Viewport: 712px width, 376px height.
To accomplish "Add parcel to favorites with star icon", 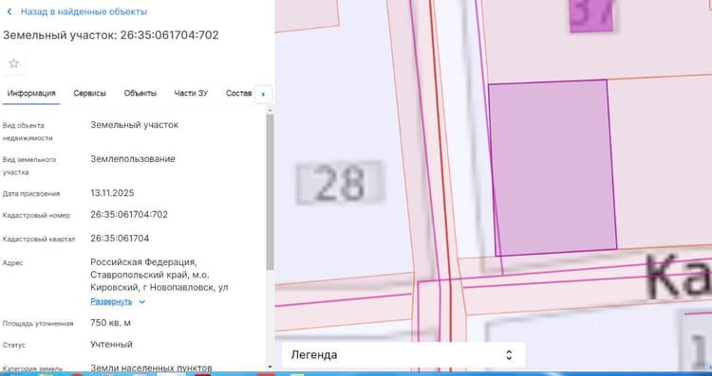I will pyautogui.click(x=14, y=63).
